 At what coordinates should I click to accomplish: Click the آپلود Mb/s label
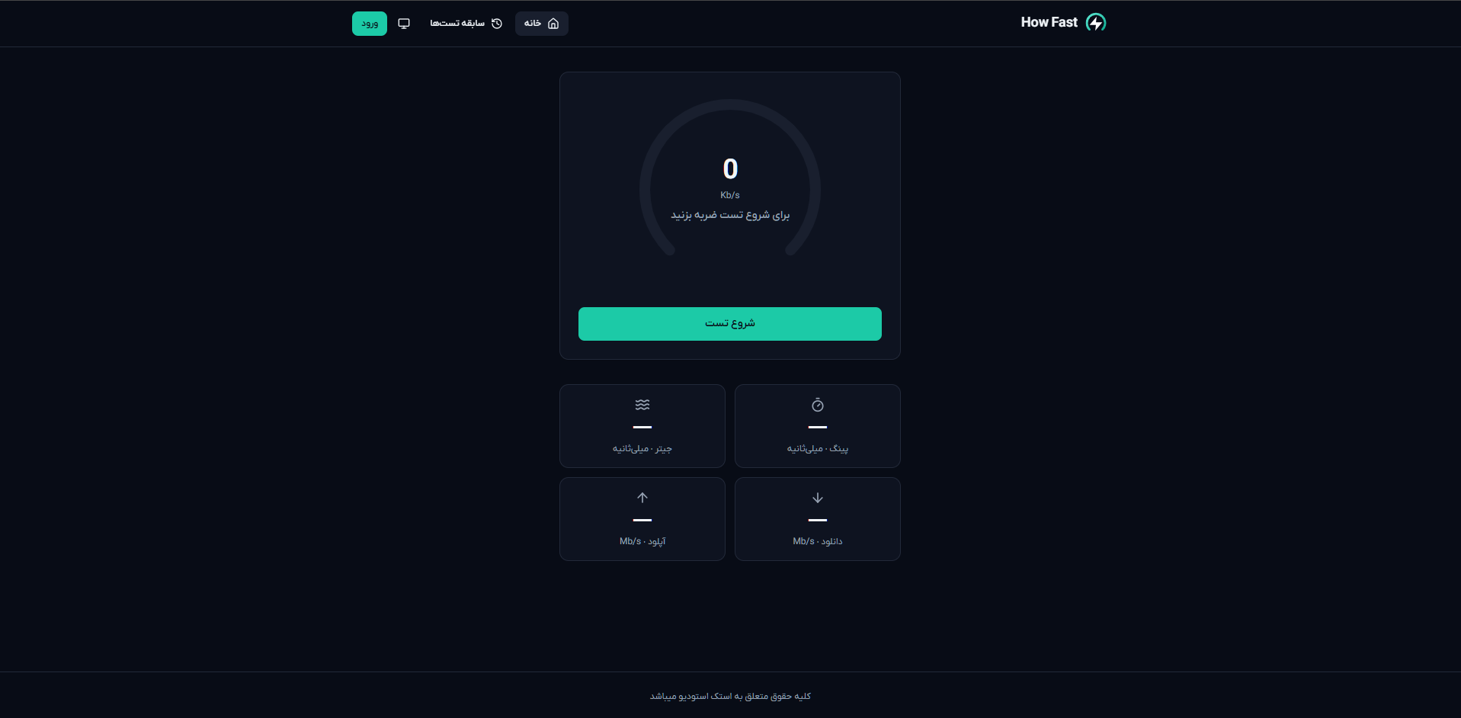pyautogui.click(x=642, y=541)
